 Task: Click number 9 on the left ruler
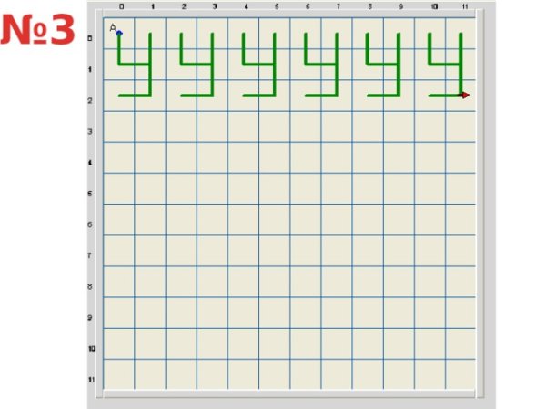[x=90, y=317]
